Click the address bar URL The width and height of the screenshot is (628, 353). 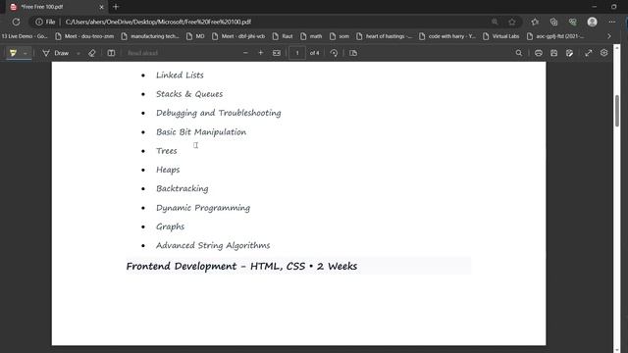158,22
